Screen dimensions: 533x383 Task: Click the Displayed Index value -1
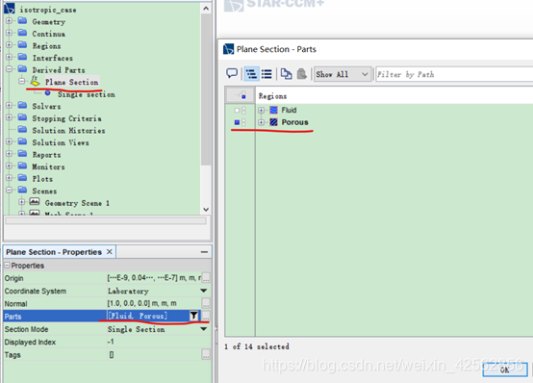pos(111,342)
